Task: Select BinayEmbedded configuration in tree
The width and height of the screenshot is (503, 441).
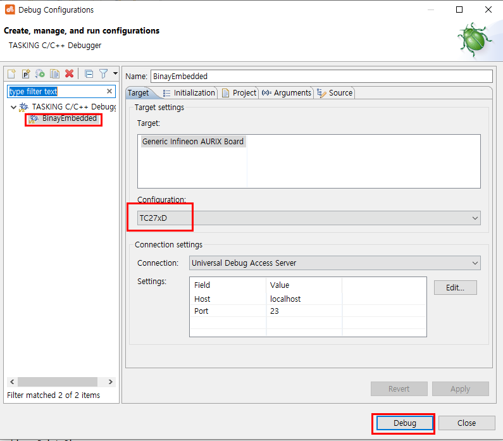Action: pyautogui.click(x=63, y=118)
